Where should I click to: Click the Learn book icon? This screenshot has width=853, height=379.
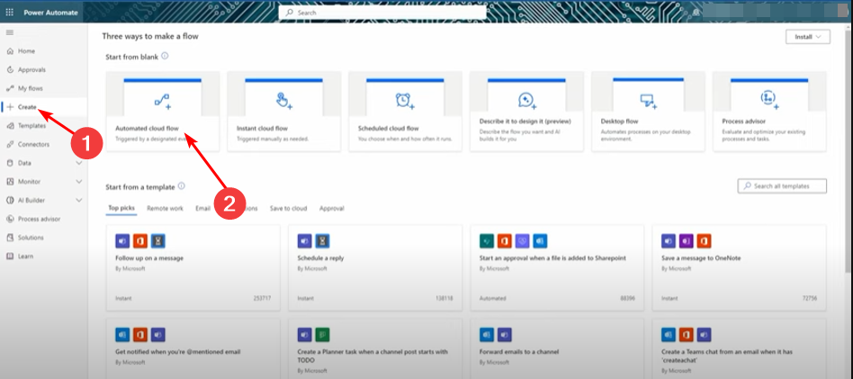point(9,256)
